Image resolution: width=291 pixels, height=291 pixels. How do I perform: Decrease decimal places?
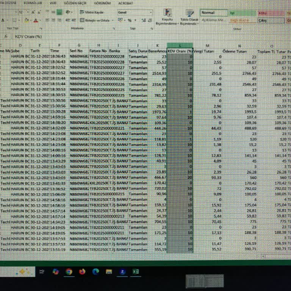tap(150, 20)
